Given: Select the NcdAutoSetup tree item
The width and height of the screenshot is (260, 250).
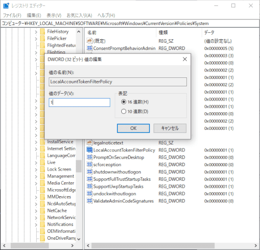Looking at the screenshot, I should pos(62,203).
